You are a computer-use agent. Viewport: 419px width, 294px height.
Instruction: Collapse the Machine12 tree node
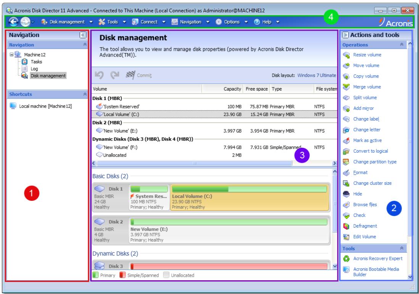point(11,55)
